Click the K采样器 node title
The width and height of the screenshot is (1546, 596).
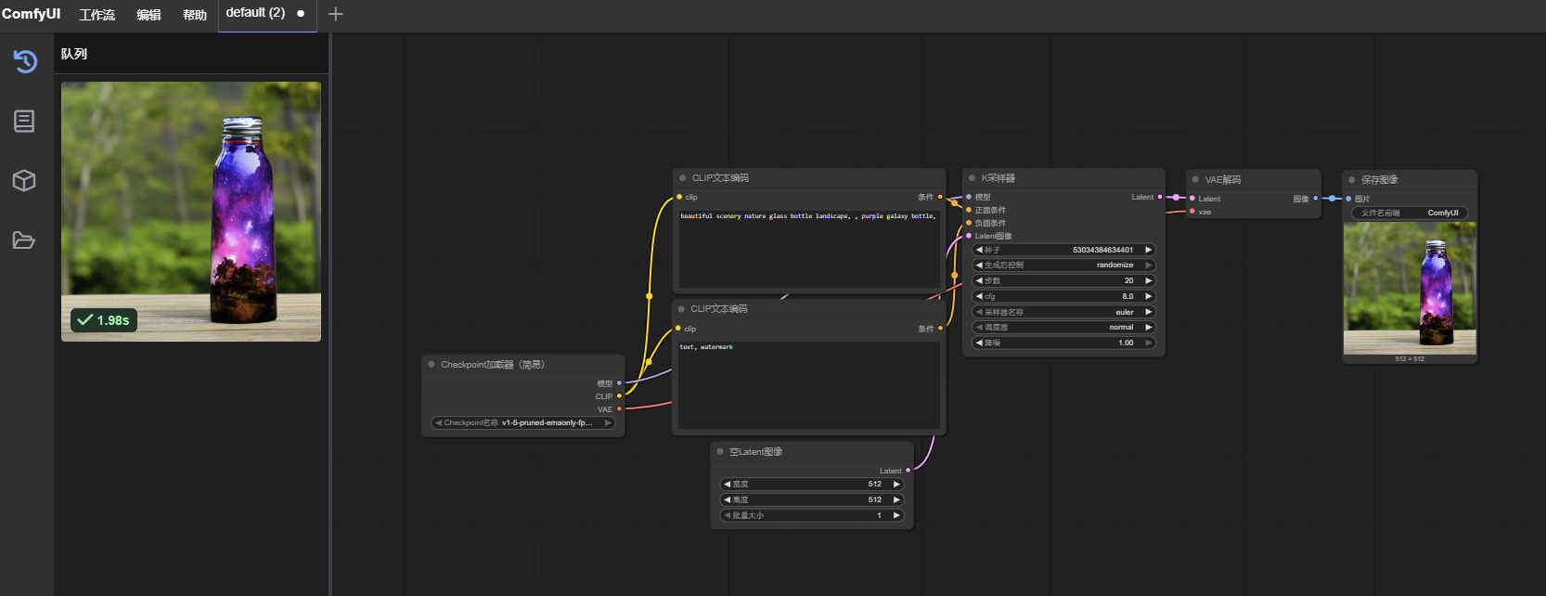(998, 177)
